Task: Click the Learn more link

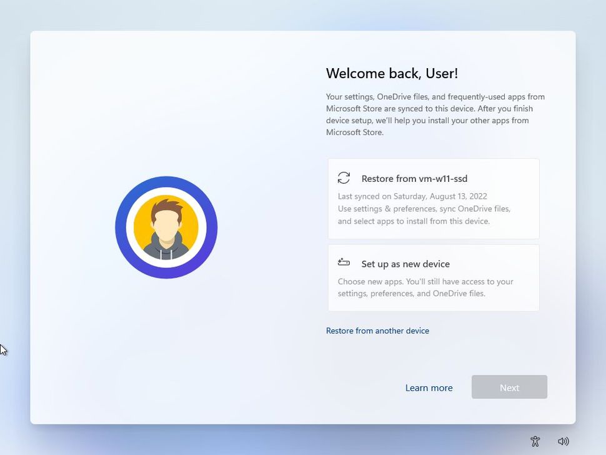Action: pyautogui.click(x=429, y=387)
